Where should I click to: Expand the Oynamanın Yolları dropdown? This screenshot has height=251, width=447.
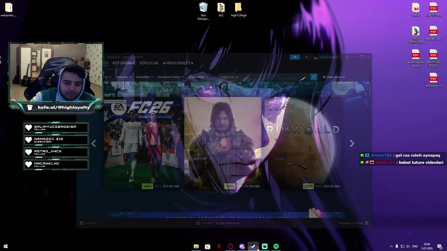coord(170,77)
